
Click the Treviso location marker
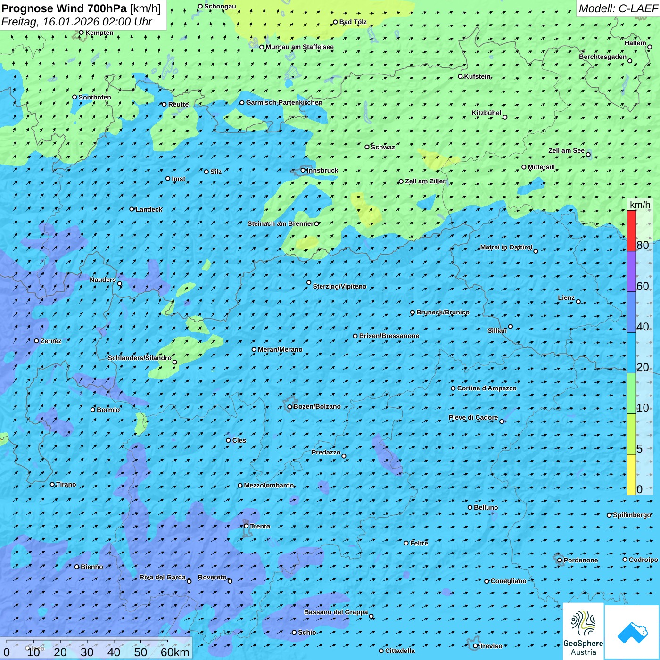(x=475, y=646)
